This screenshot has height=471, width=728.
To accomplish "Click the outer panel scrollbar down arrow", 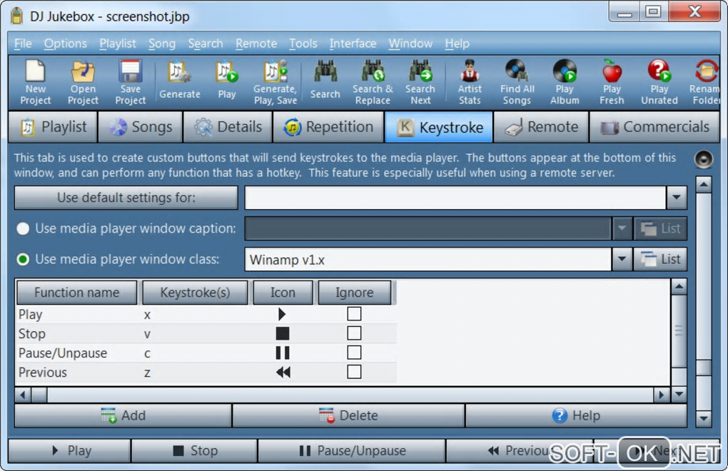I will coord(704,419).
